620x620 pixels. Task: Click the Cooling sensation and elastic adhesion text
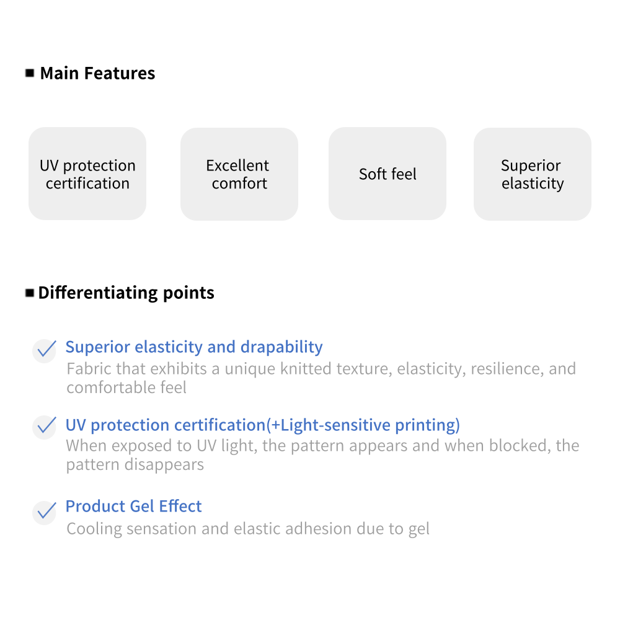(248, 529)
